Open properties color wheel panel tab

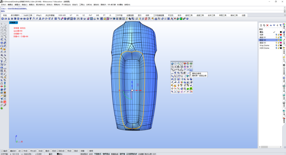[x=284, y=24]
